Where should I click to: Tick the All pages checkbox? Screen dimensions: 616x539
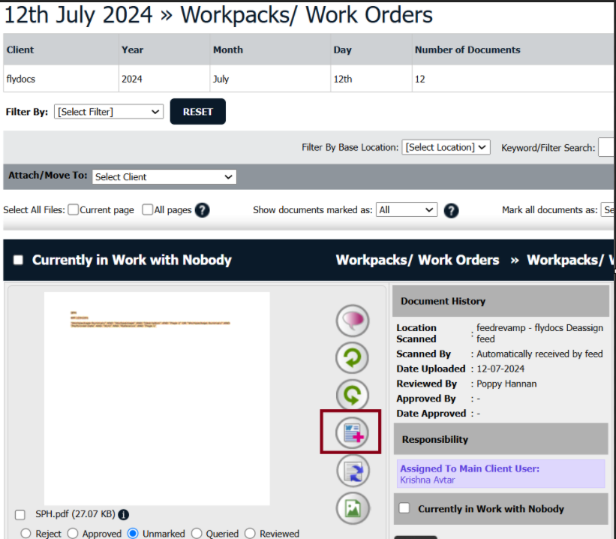[x=147, y=209]
